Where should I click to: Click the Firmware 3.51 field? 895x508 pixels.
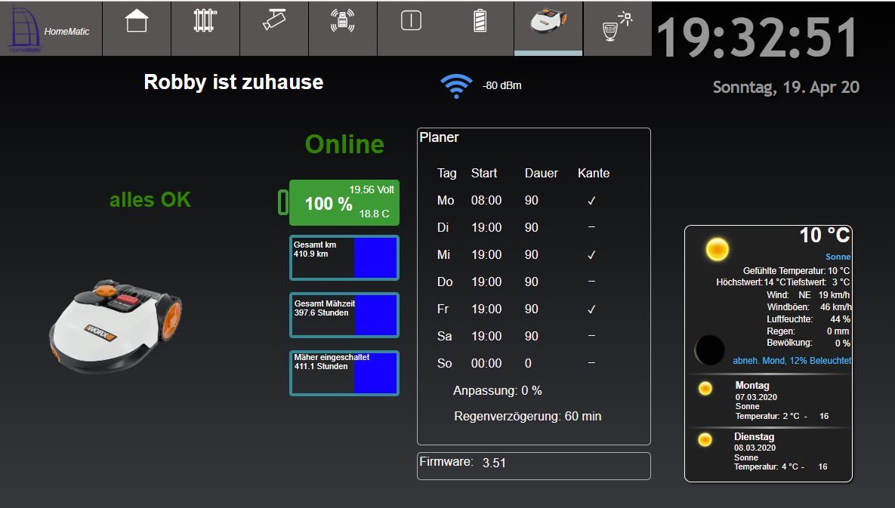click(x=534, y=466)
